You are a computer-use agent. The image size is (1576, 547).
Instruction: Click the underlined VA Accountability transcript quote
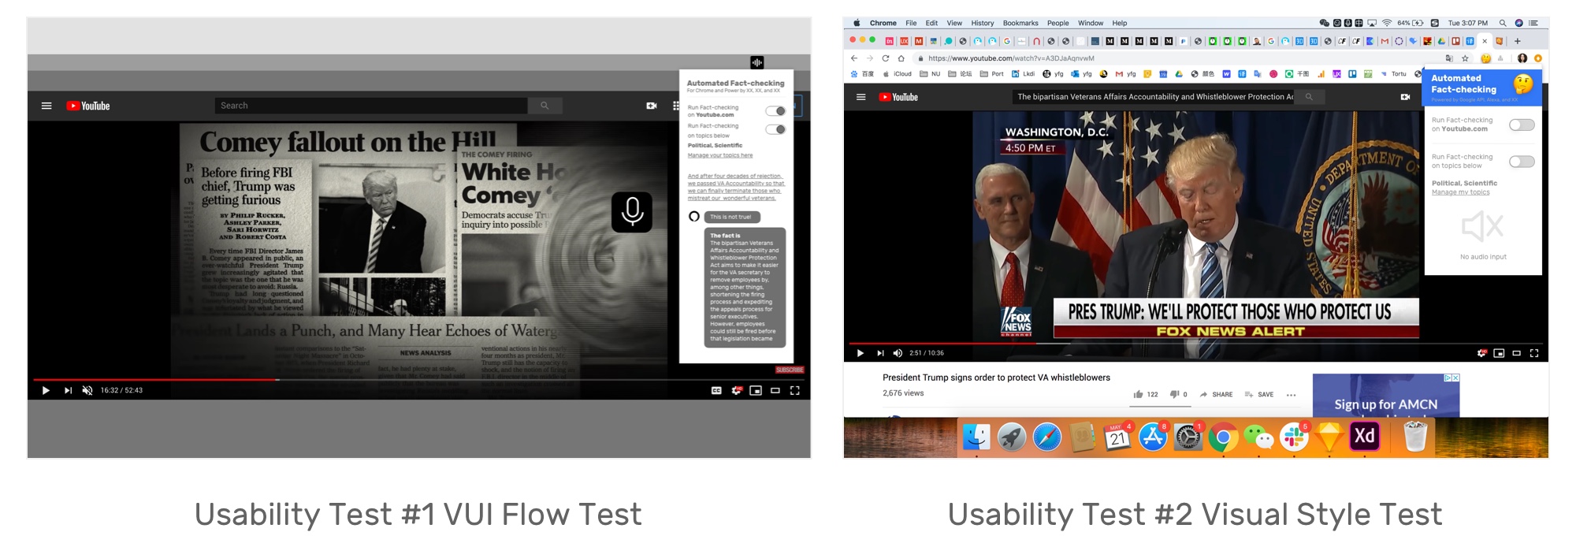coord(736,187)
